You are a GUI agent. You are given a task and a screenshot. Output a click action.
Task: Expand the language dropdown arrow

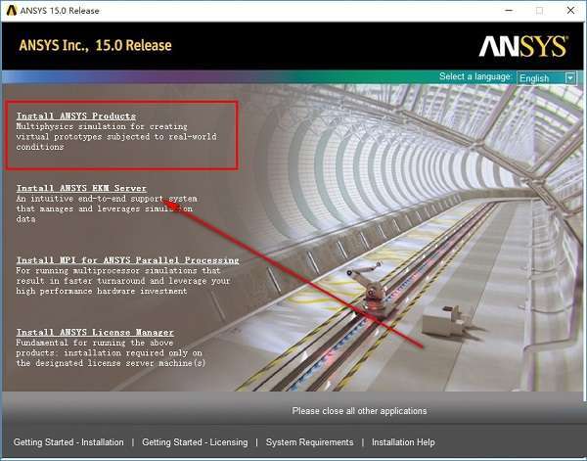(570, 78)
